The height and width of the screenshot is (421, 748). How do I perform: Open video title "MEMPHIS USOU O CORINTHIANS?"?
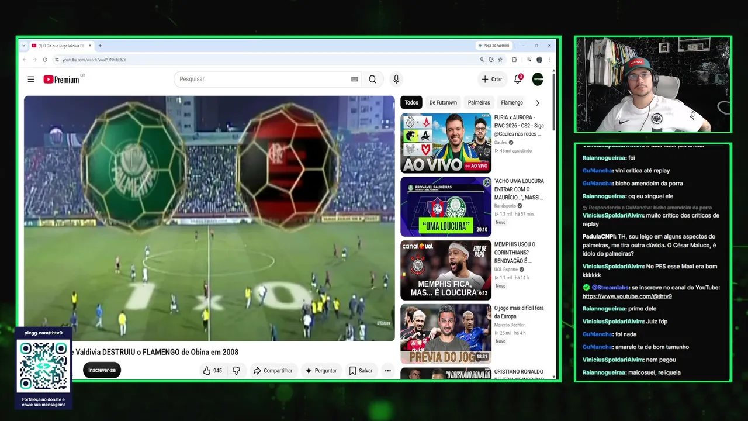[x=515, y=253]
